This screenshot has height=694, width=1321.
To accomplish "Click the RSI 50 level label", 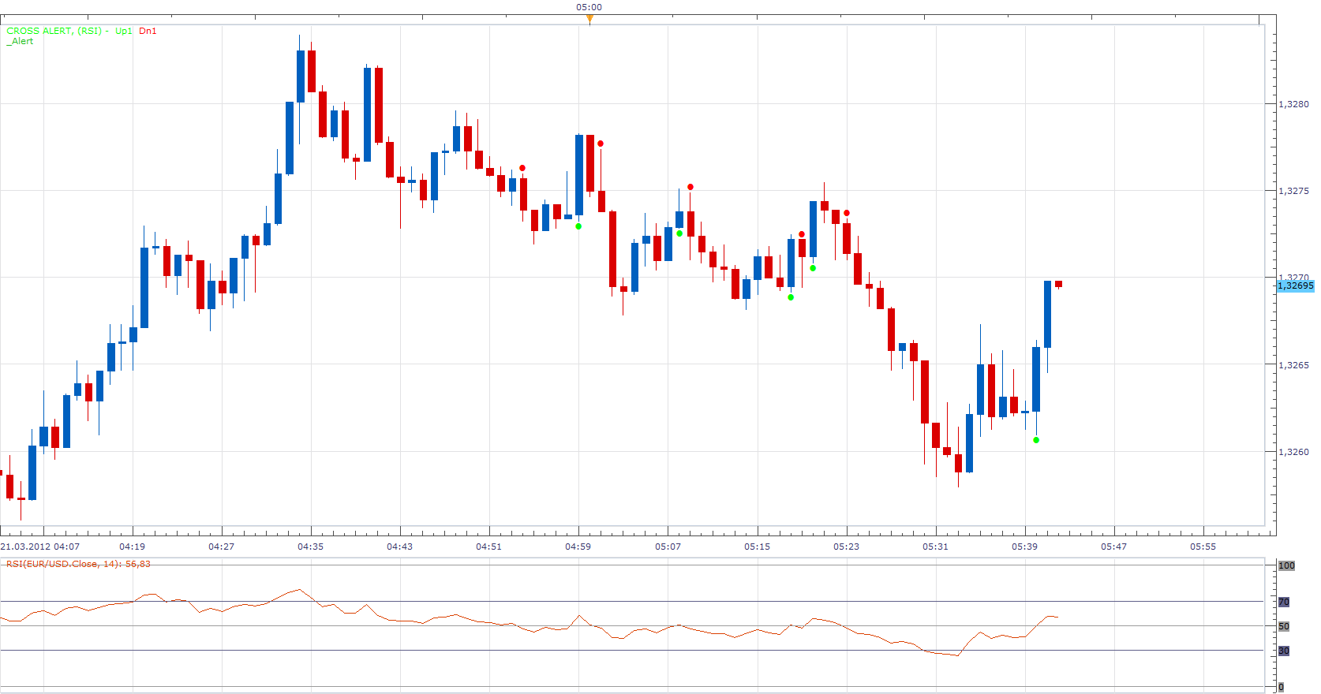I will point(1284,626).
